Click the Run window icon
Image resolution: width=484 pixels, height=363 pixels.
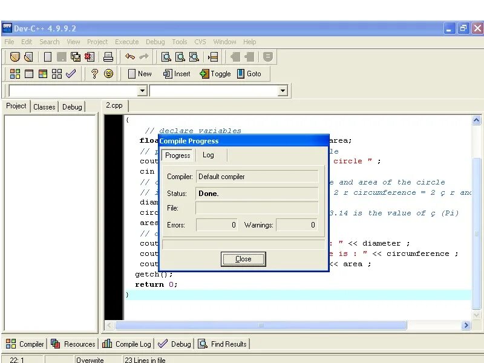point(29,74)
